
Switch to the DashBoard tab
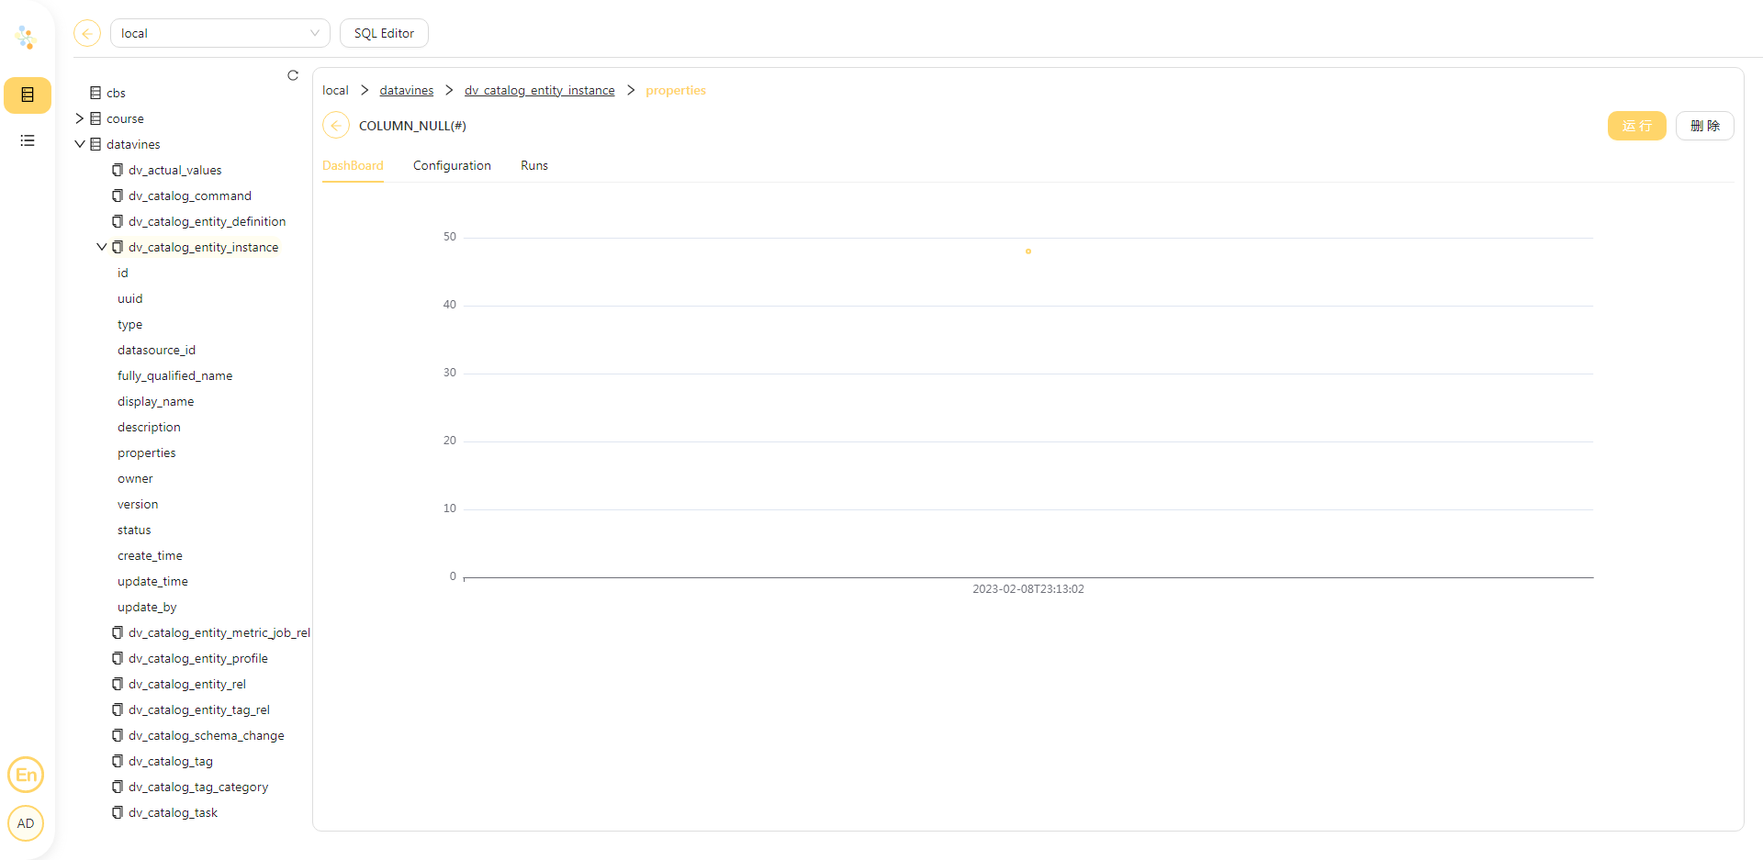point(353,166)
